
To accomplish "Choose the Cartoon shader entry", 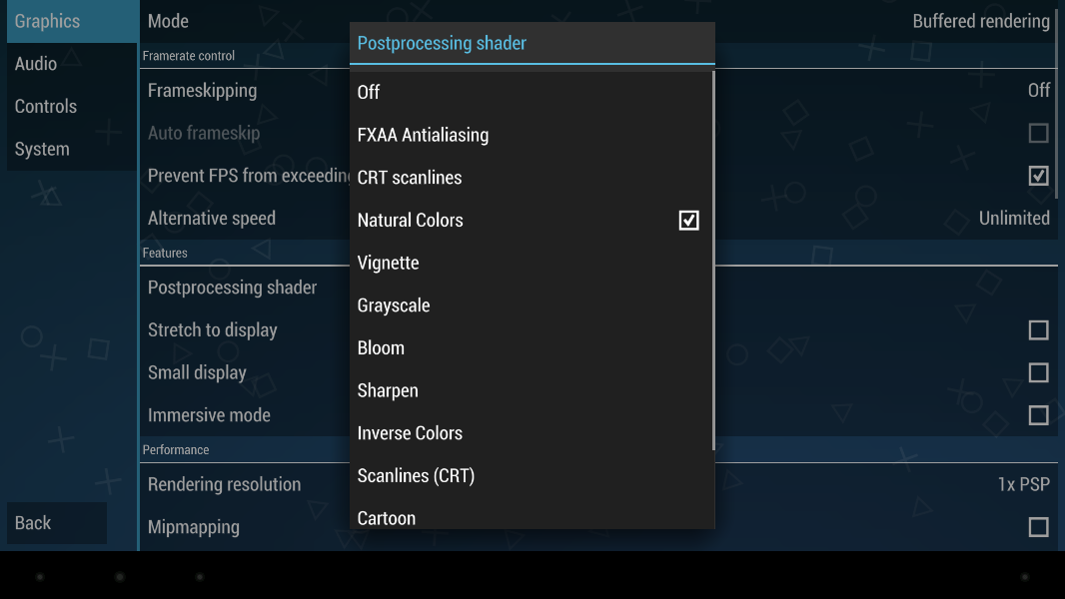I will (x=387, y=517).
